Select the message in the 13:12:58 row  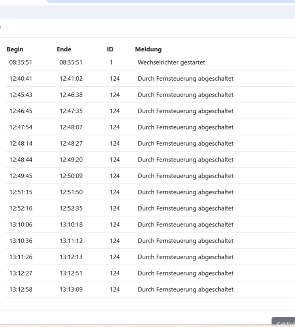coord(186,290)
